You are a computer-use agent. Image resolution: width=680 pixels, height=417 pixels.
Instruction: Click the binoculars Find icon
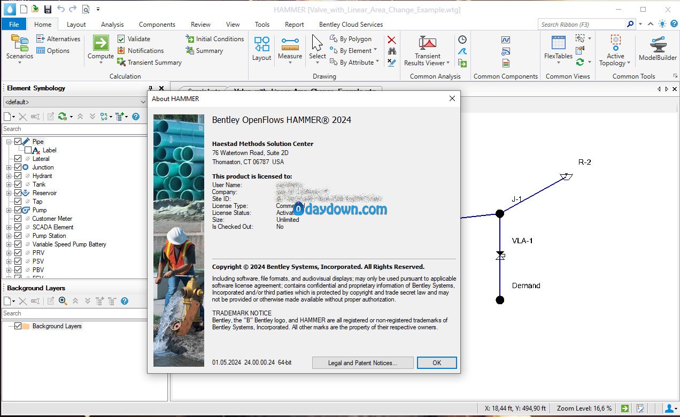click(392, 51)
